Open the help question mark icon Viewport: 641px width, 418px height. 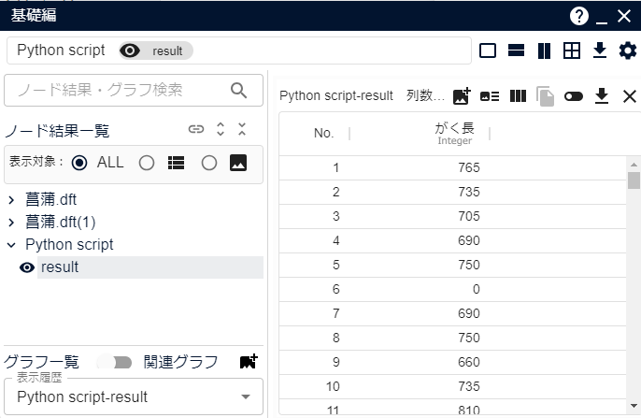[579, 16]
